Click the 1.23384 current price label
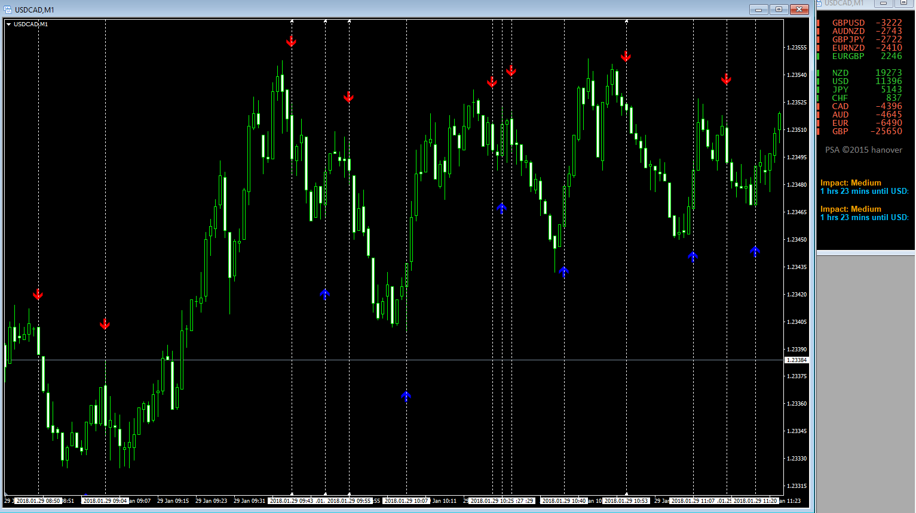 click(796, 360)
